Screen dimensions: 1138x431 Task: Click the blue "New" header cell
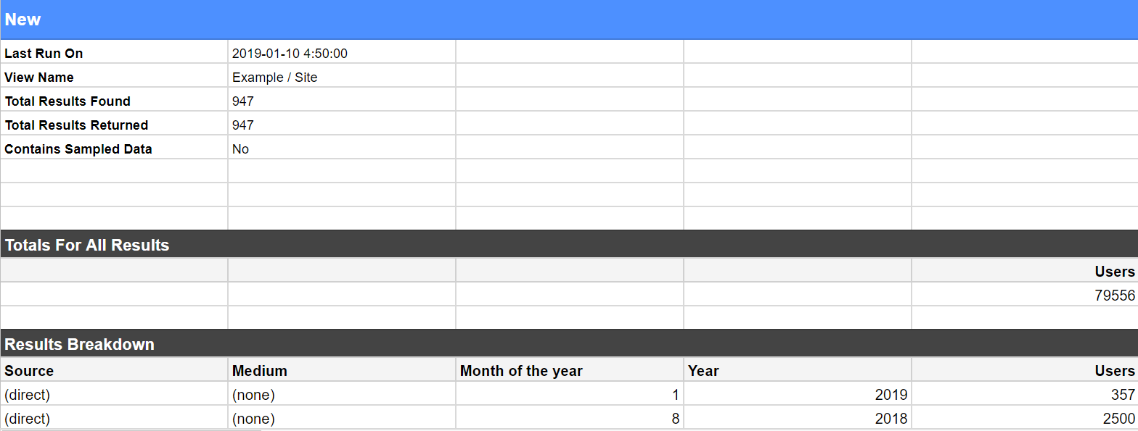(x=23, y=20)
